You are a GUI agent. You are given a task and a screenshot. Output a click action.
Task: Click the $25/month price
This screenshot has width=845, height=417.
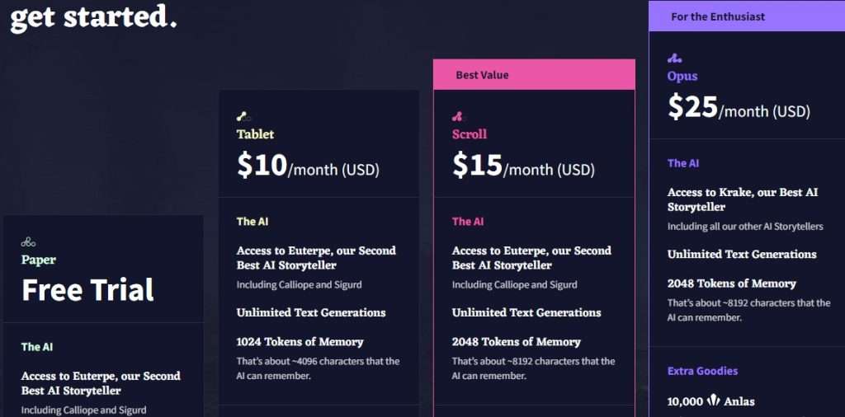click(x=739, y=107)
